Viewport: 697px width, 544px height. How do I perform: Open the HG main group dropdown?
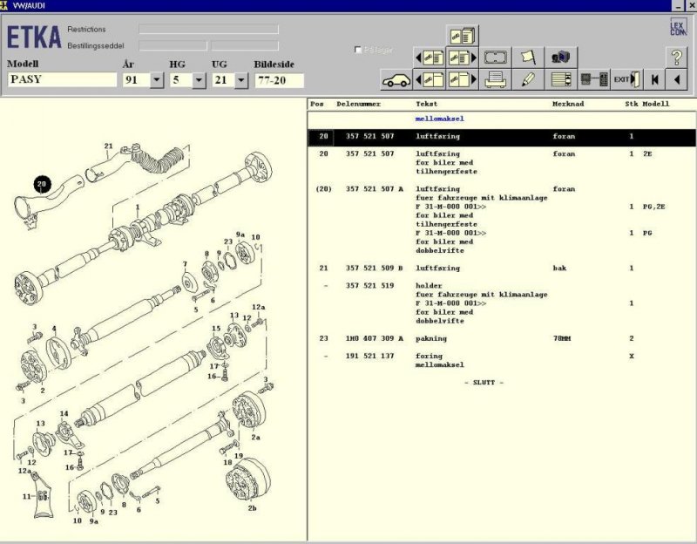(198, 80)
